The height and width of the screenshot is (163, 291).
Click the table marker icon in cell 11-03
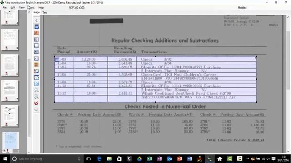pos(57,59)
